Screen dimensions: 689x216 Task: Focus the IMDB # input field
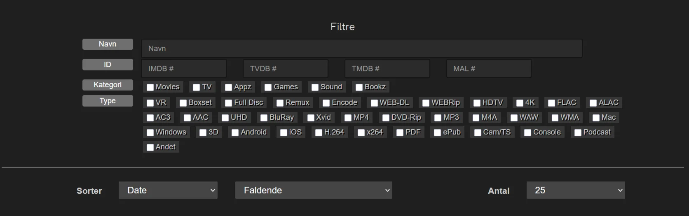click(184, 69)
